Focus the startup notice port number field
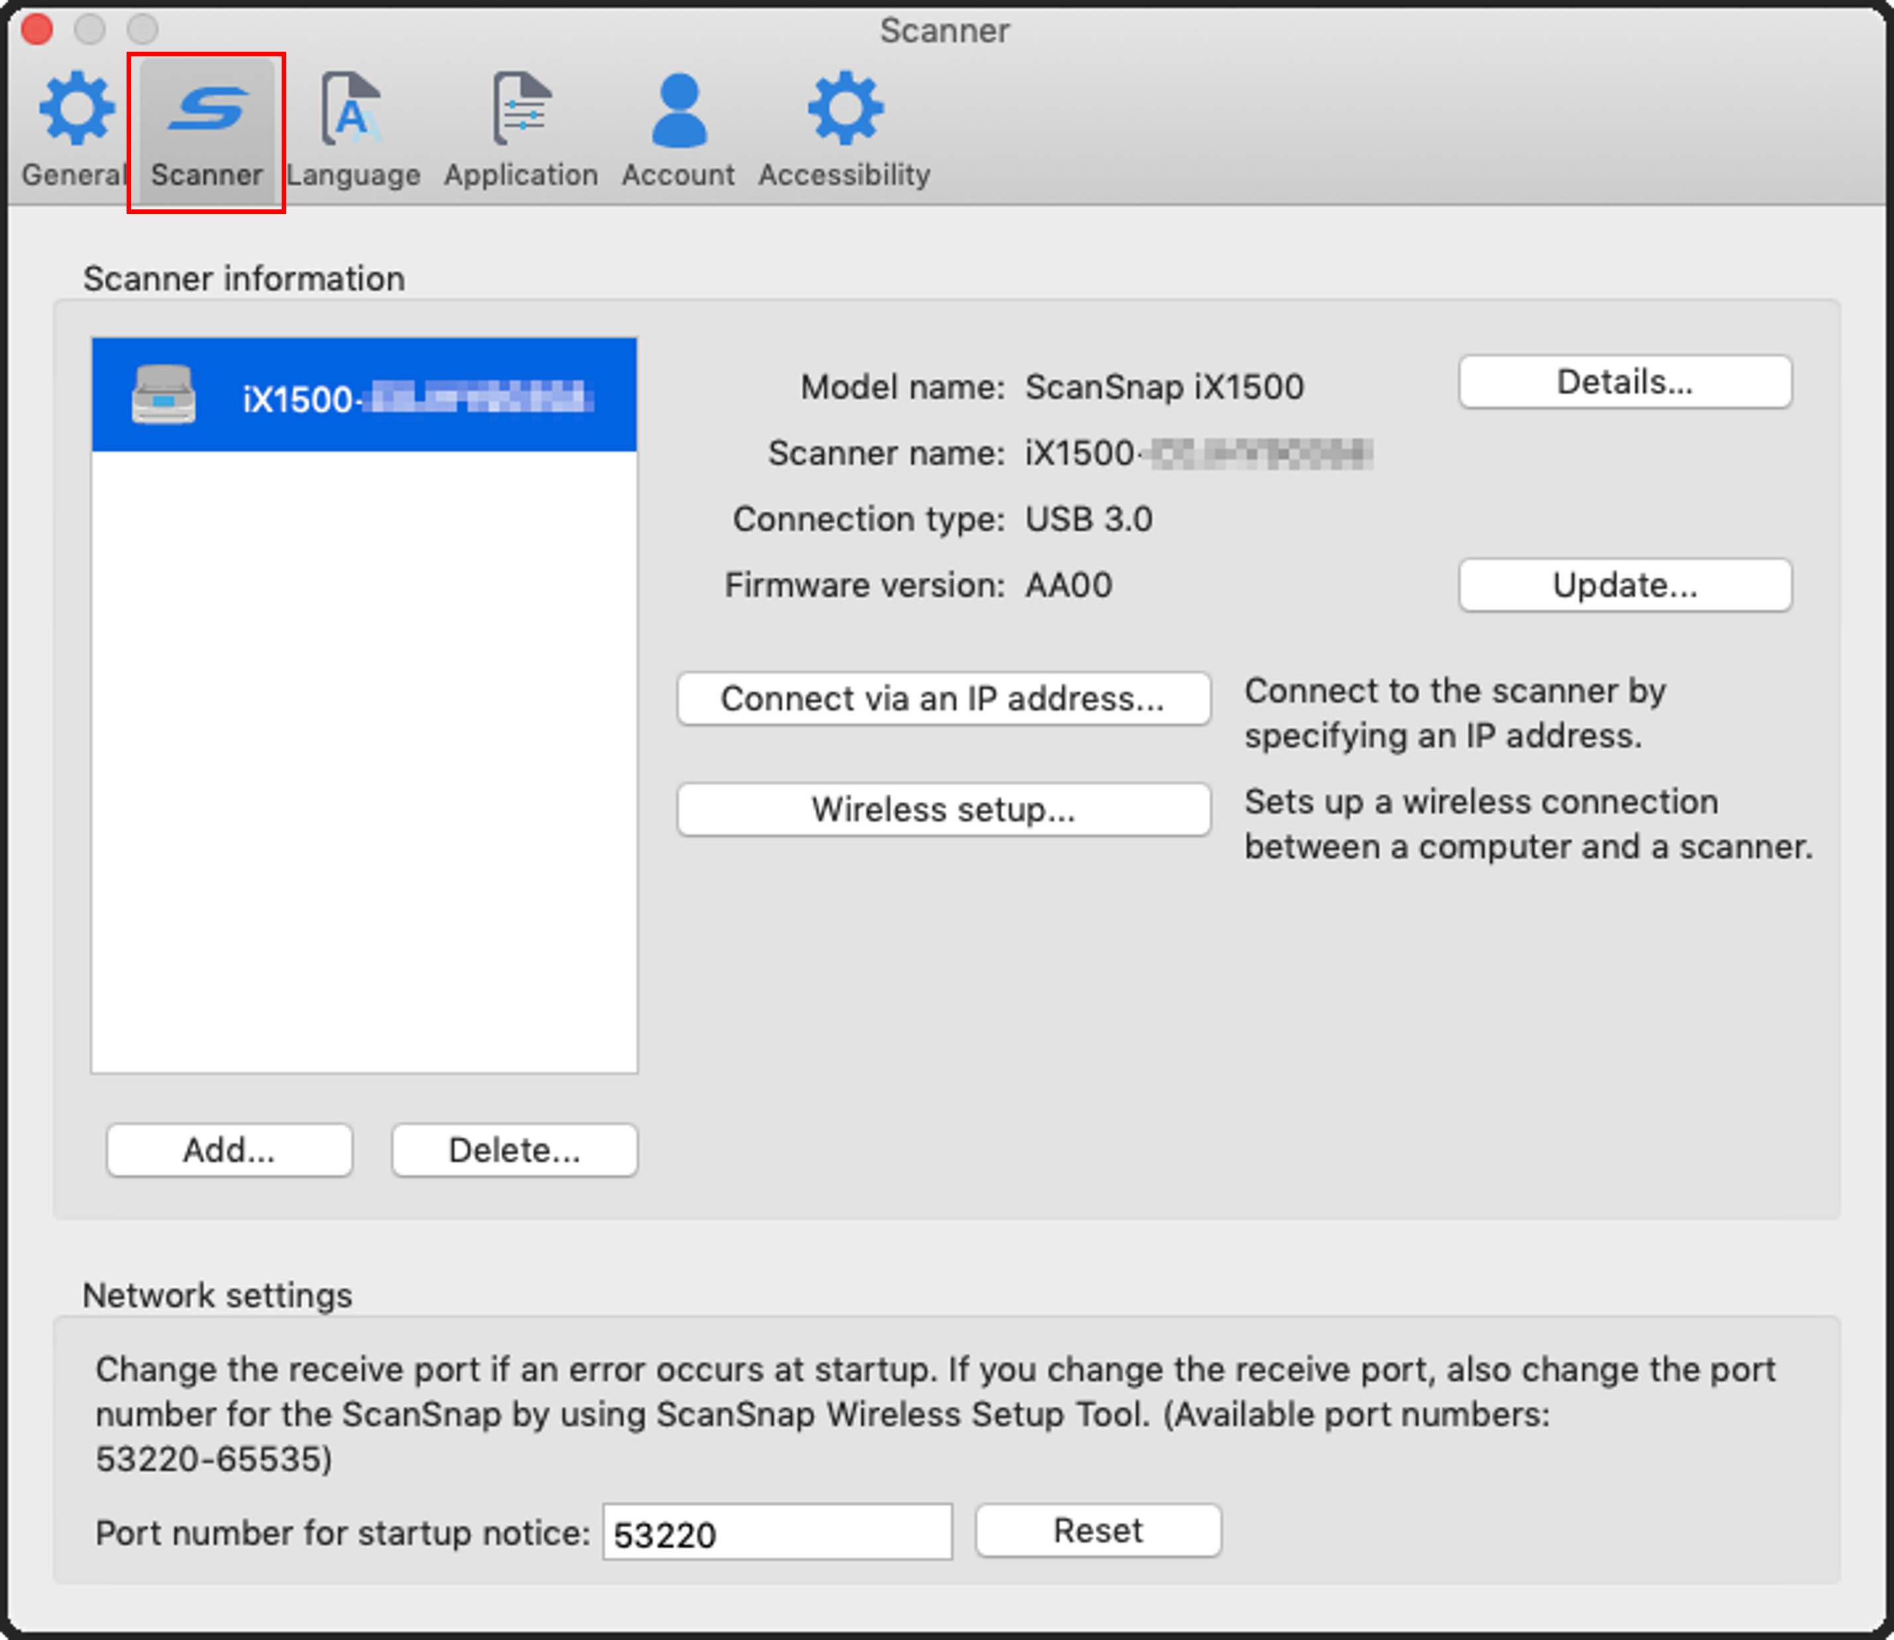1894x1640 pixels. (x=777, y=1532)
